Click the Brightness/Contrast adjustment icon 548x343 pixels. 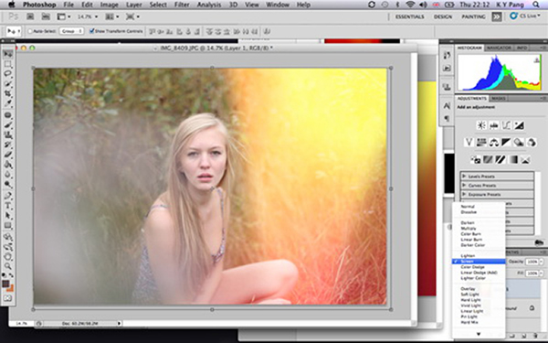pos(481,125)
